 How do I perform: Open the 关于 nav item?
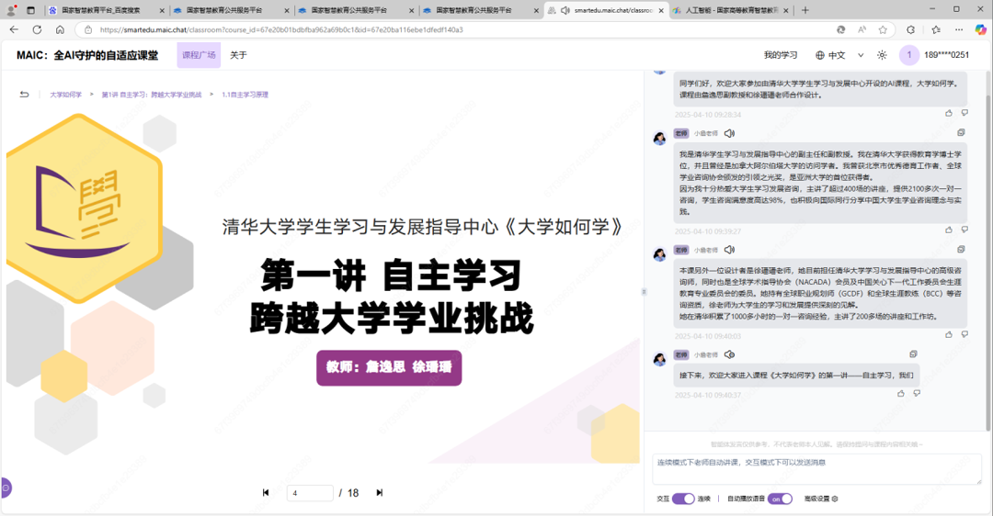(x=238, y=55)
